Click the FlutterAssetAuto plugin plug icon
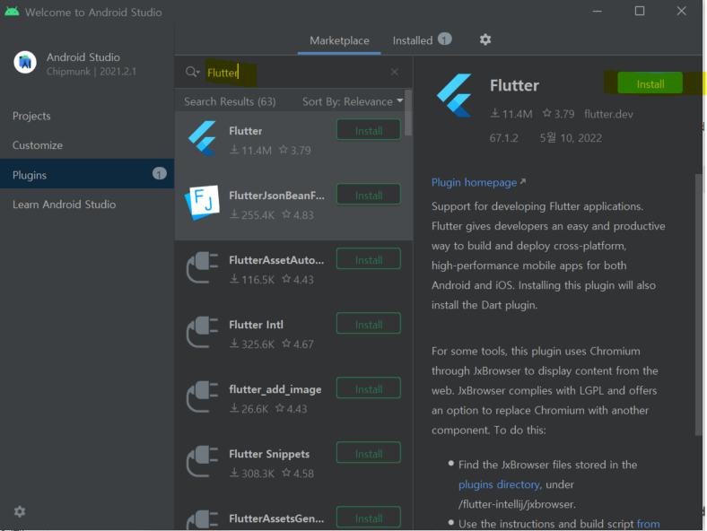The image size is (707, 531). pyautogui.click(x=202, y=267)
